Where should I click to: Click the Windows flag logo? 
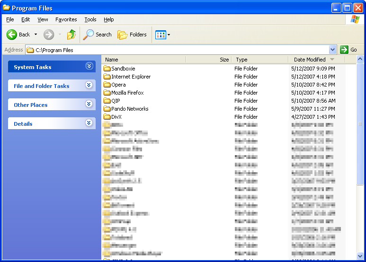click(355, 19)
